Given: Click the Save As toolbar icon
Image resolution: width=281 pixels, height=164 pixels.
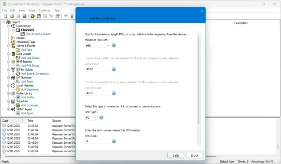Looking at the screenshot, I should (24, 16).
